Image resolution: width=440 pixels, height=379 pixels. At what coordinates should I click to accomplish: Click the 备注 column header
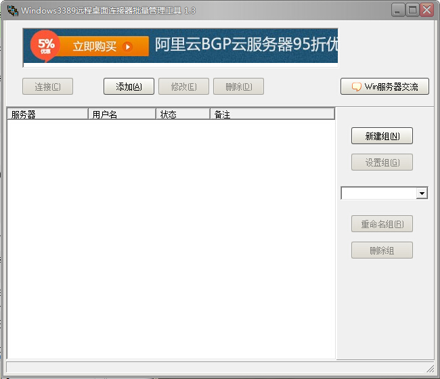pos(271,114)
